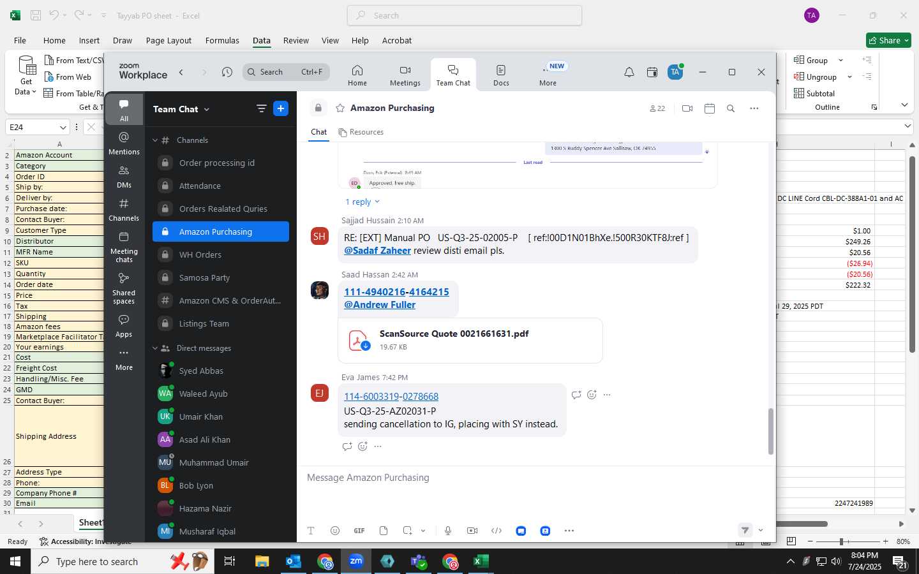The width and height of the screenshot is (919, 574).
Task: Open direct message with Bob Lyon
Action: tap(221, 485)
